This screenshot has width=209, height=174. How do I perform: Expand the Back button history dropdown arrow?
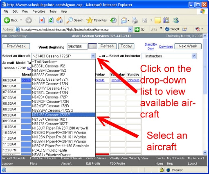(x=21, y=20)
